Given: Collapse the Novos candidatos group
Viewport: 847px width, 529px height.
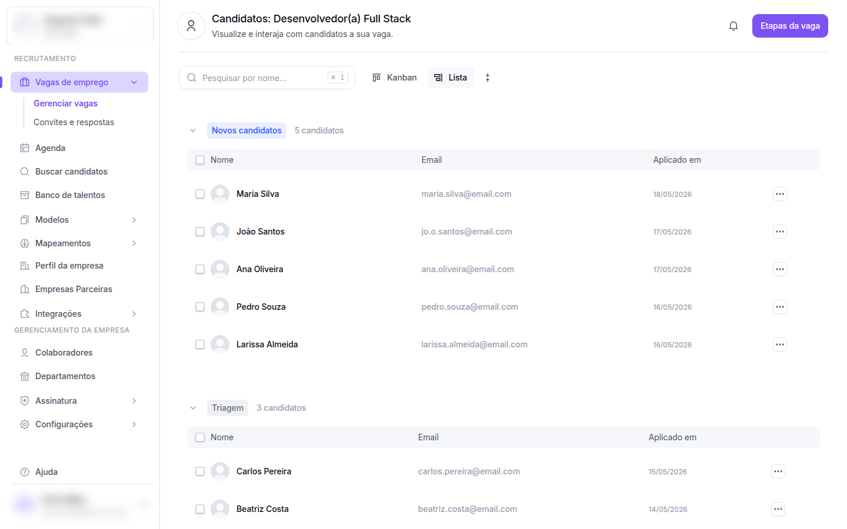Looking at the screenshot, I should pos(193,130).
